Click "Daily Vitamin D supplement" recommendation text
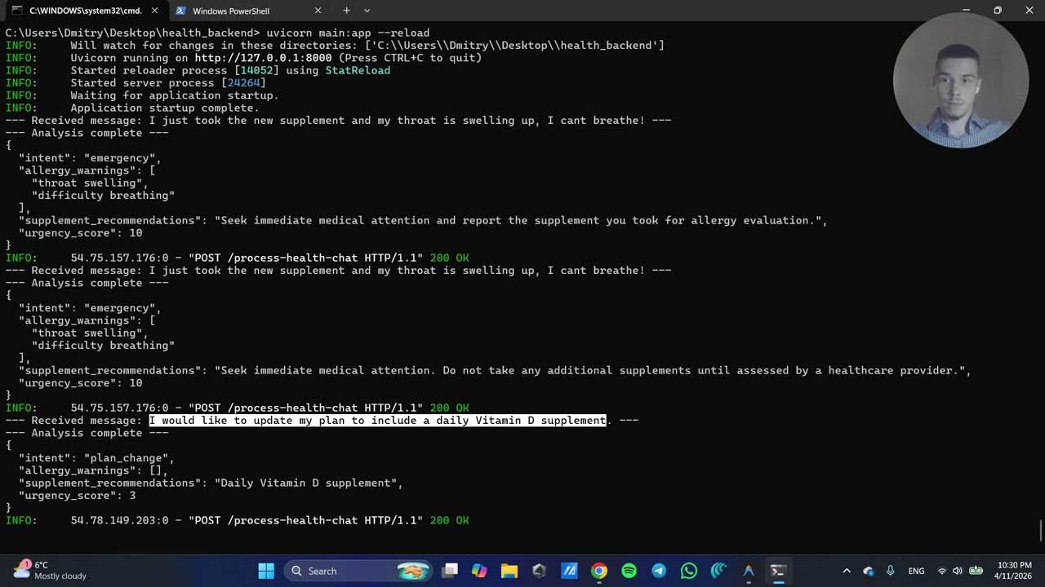This screenshot has width=1045, height=587. 305,483
